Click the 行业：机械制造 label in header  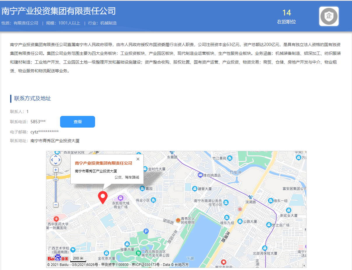coord(103,23)
